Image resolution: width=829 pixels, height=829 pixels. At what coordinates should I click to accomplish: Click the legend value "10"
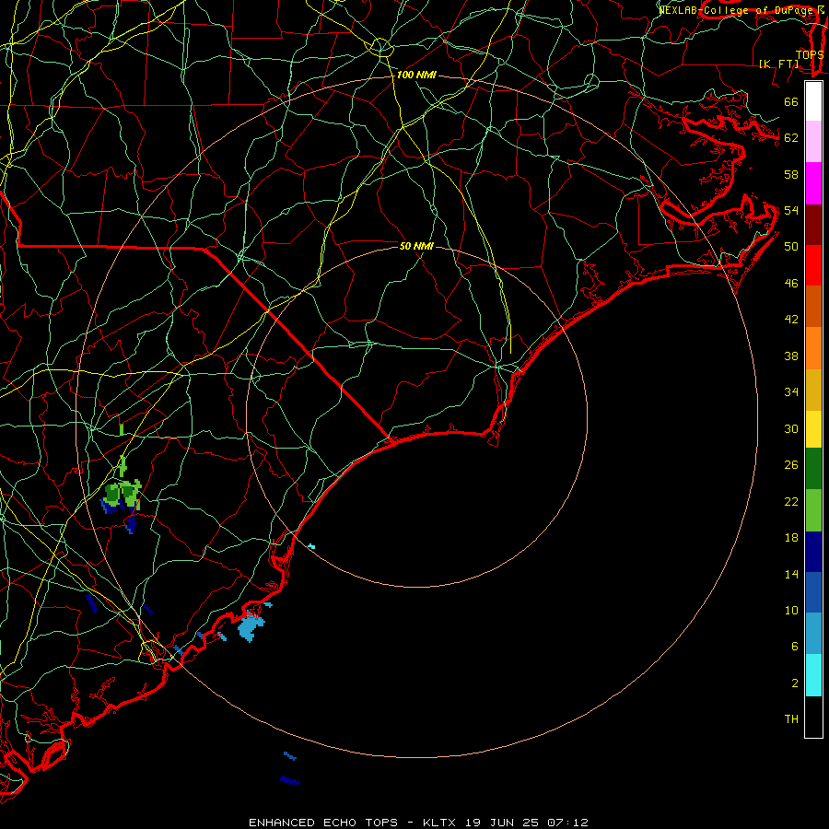tap(791, 611)
